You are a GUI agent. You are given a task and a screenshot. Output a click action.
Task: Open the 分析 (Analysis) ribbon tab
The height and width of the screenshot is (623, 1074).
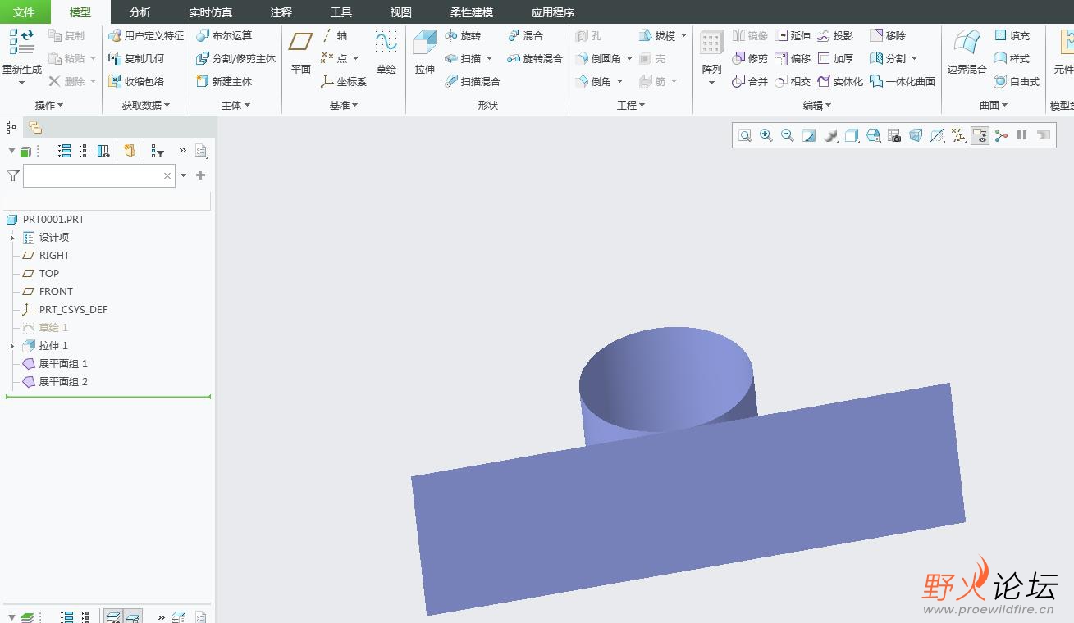pyautogui.click(x=140, y=12)
